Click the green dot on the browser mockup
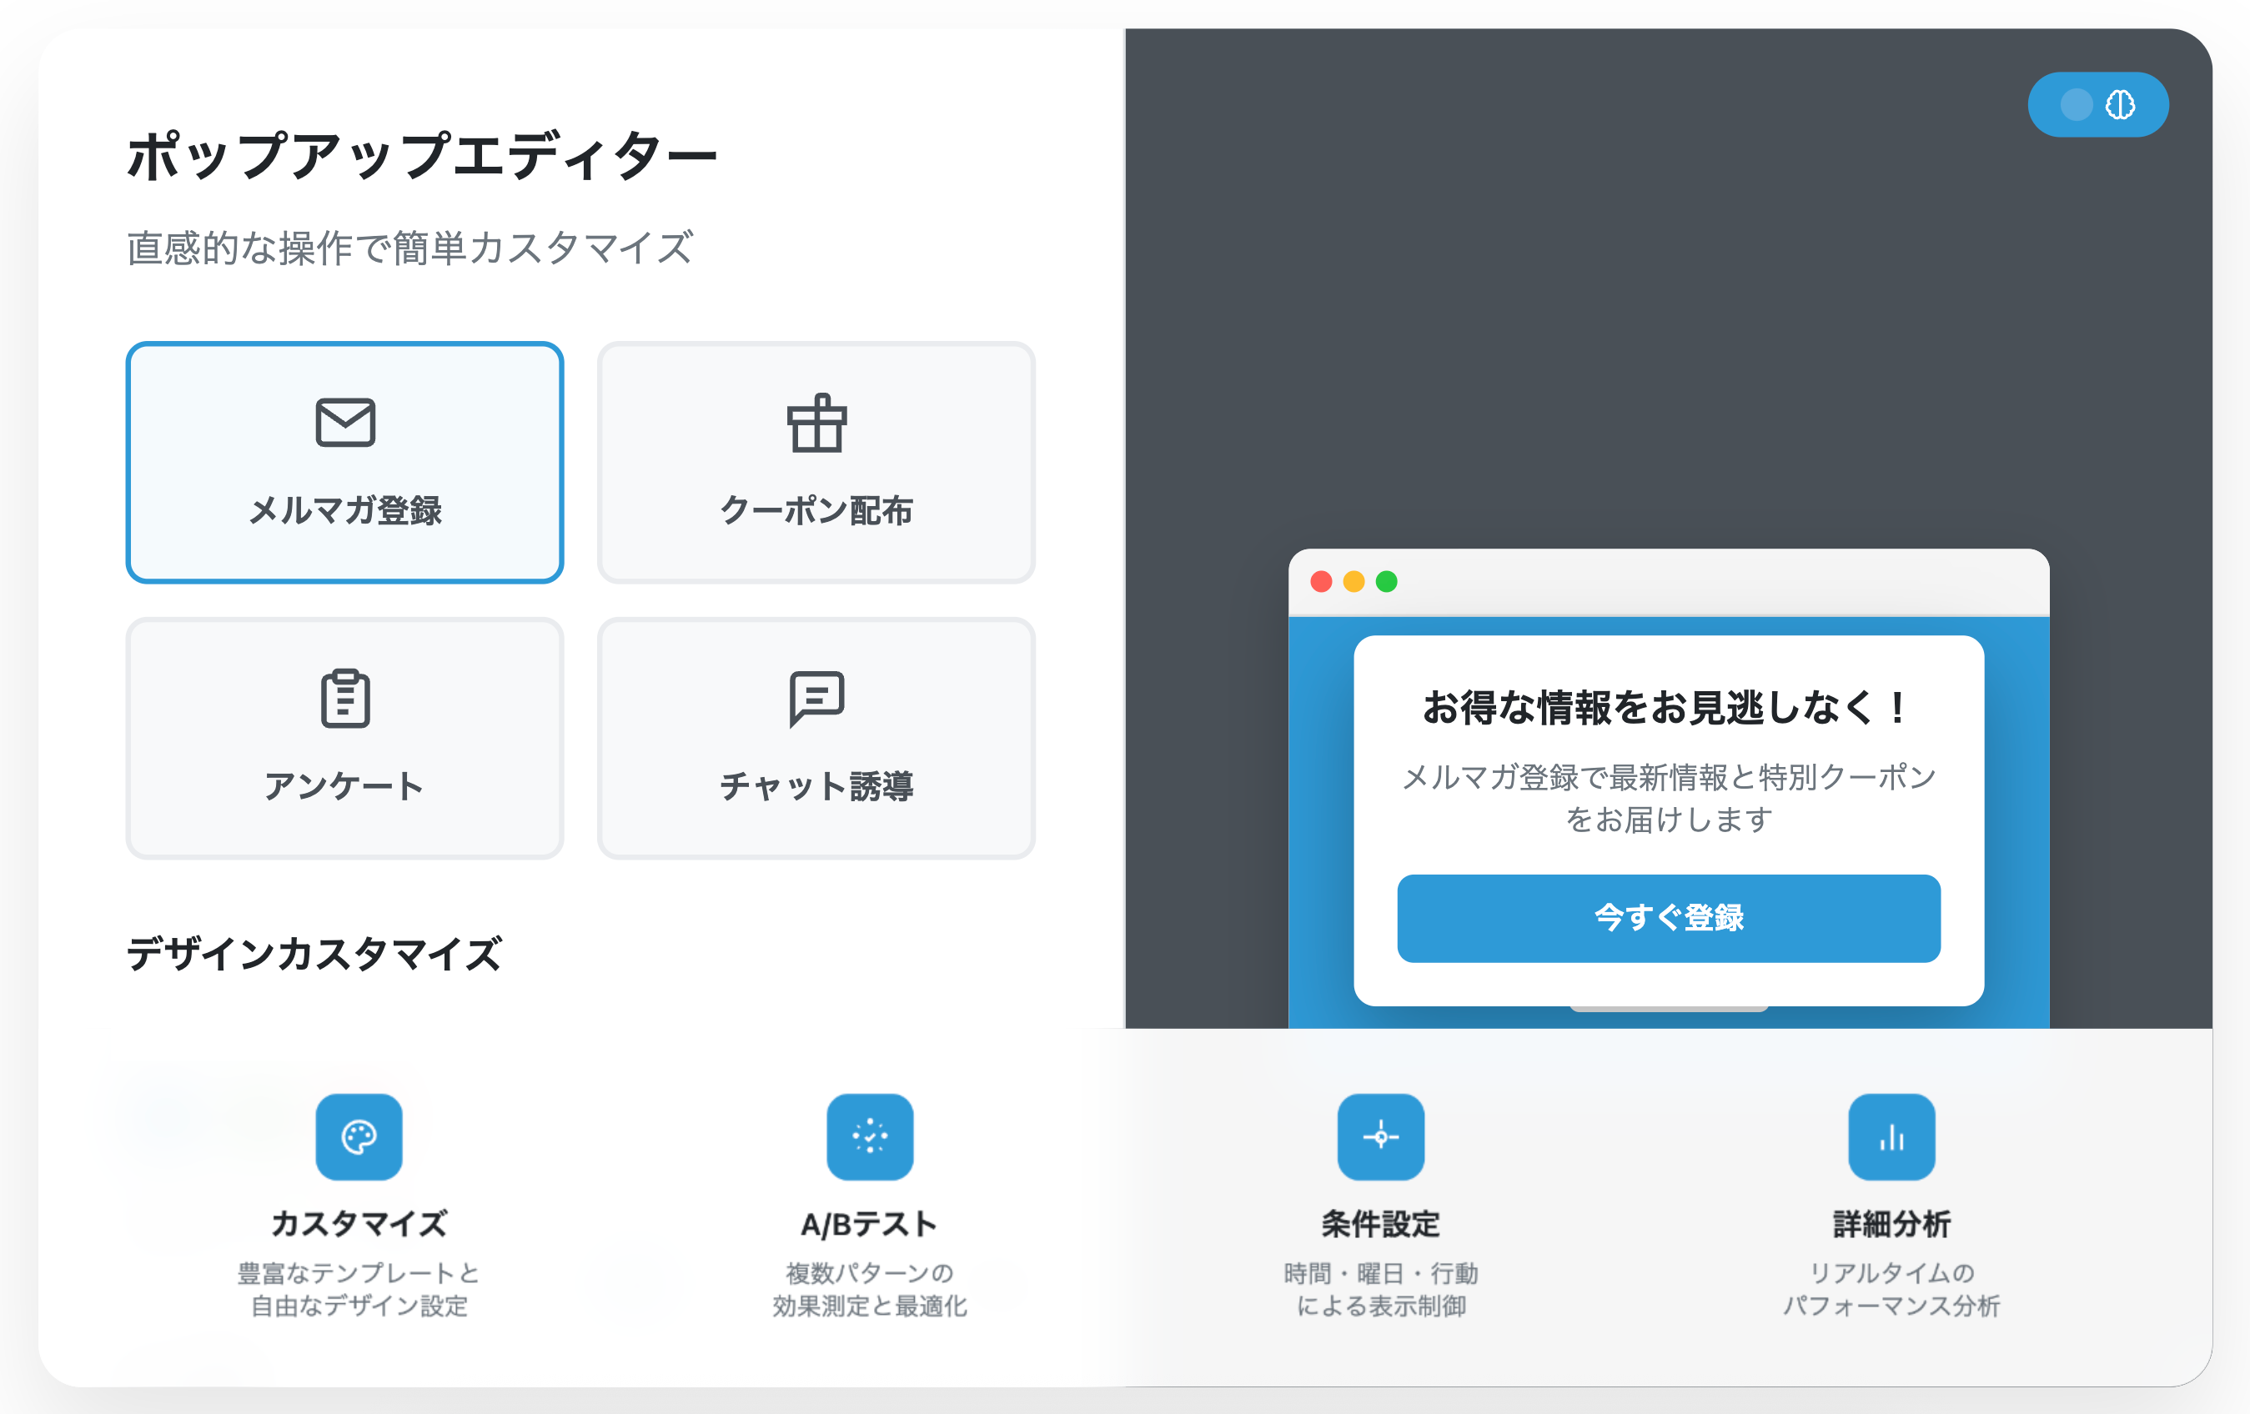Screen dimensions: 2250x1414 pyautogui.click(x=1387, y=581)
